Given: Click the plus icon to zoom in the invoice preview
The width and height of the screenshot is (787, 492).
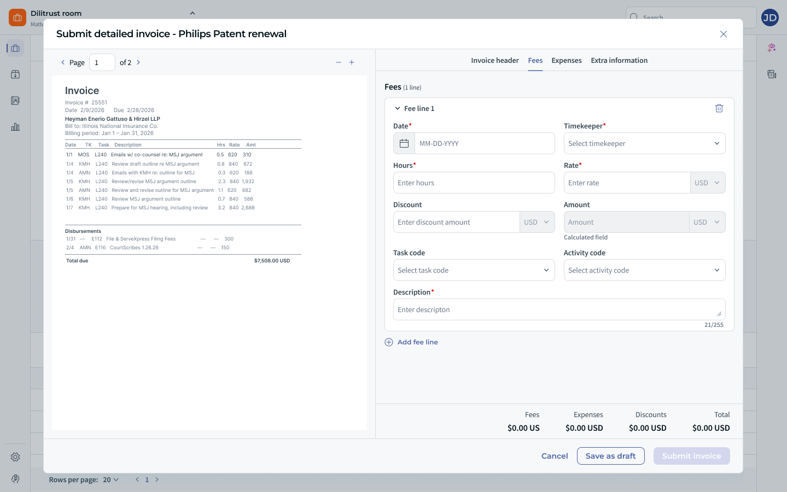Looking at the screenshot, I should [352, 62].
